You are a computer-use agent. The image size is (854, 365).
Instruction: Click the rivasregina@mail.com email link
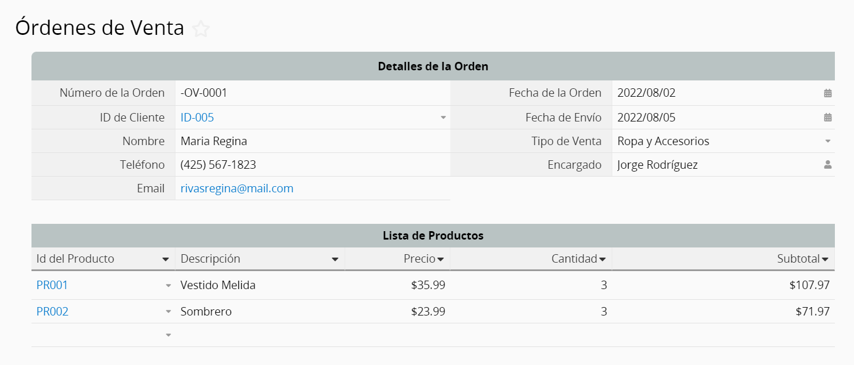pos(237,188)
